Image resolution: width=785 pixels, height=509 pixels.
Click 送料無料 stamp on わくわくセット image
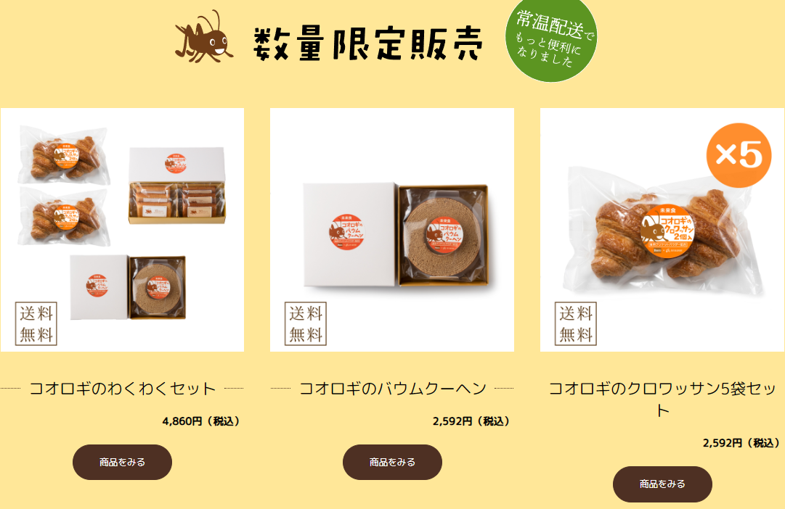pos(36,323)
